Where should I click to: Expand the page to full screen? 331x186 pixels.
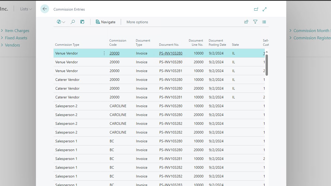[x=265, y=9]
